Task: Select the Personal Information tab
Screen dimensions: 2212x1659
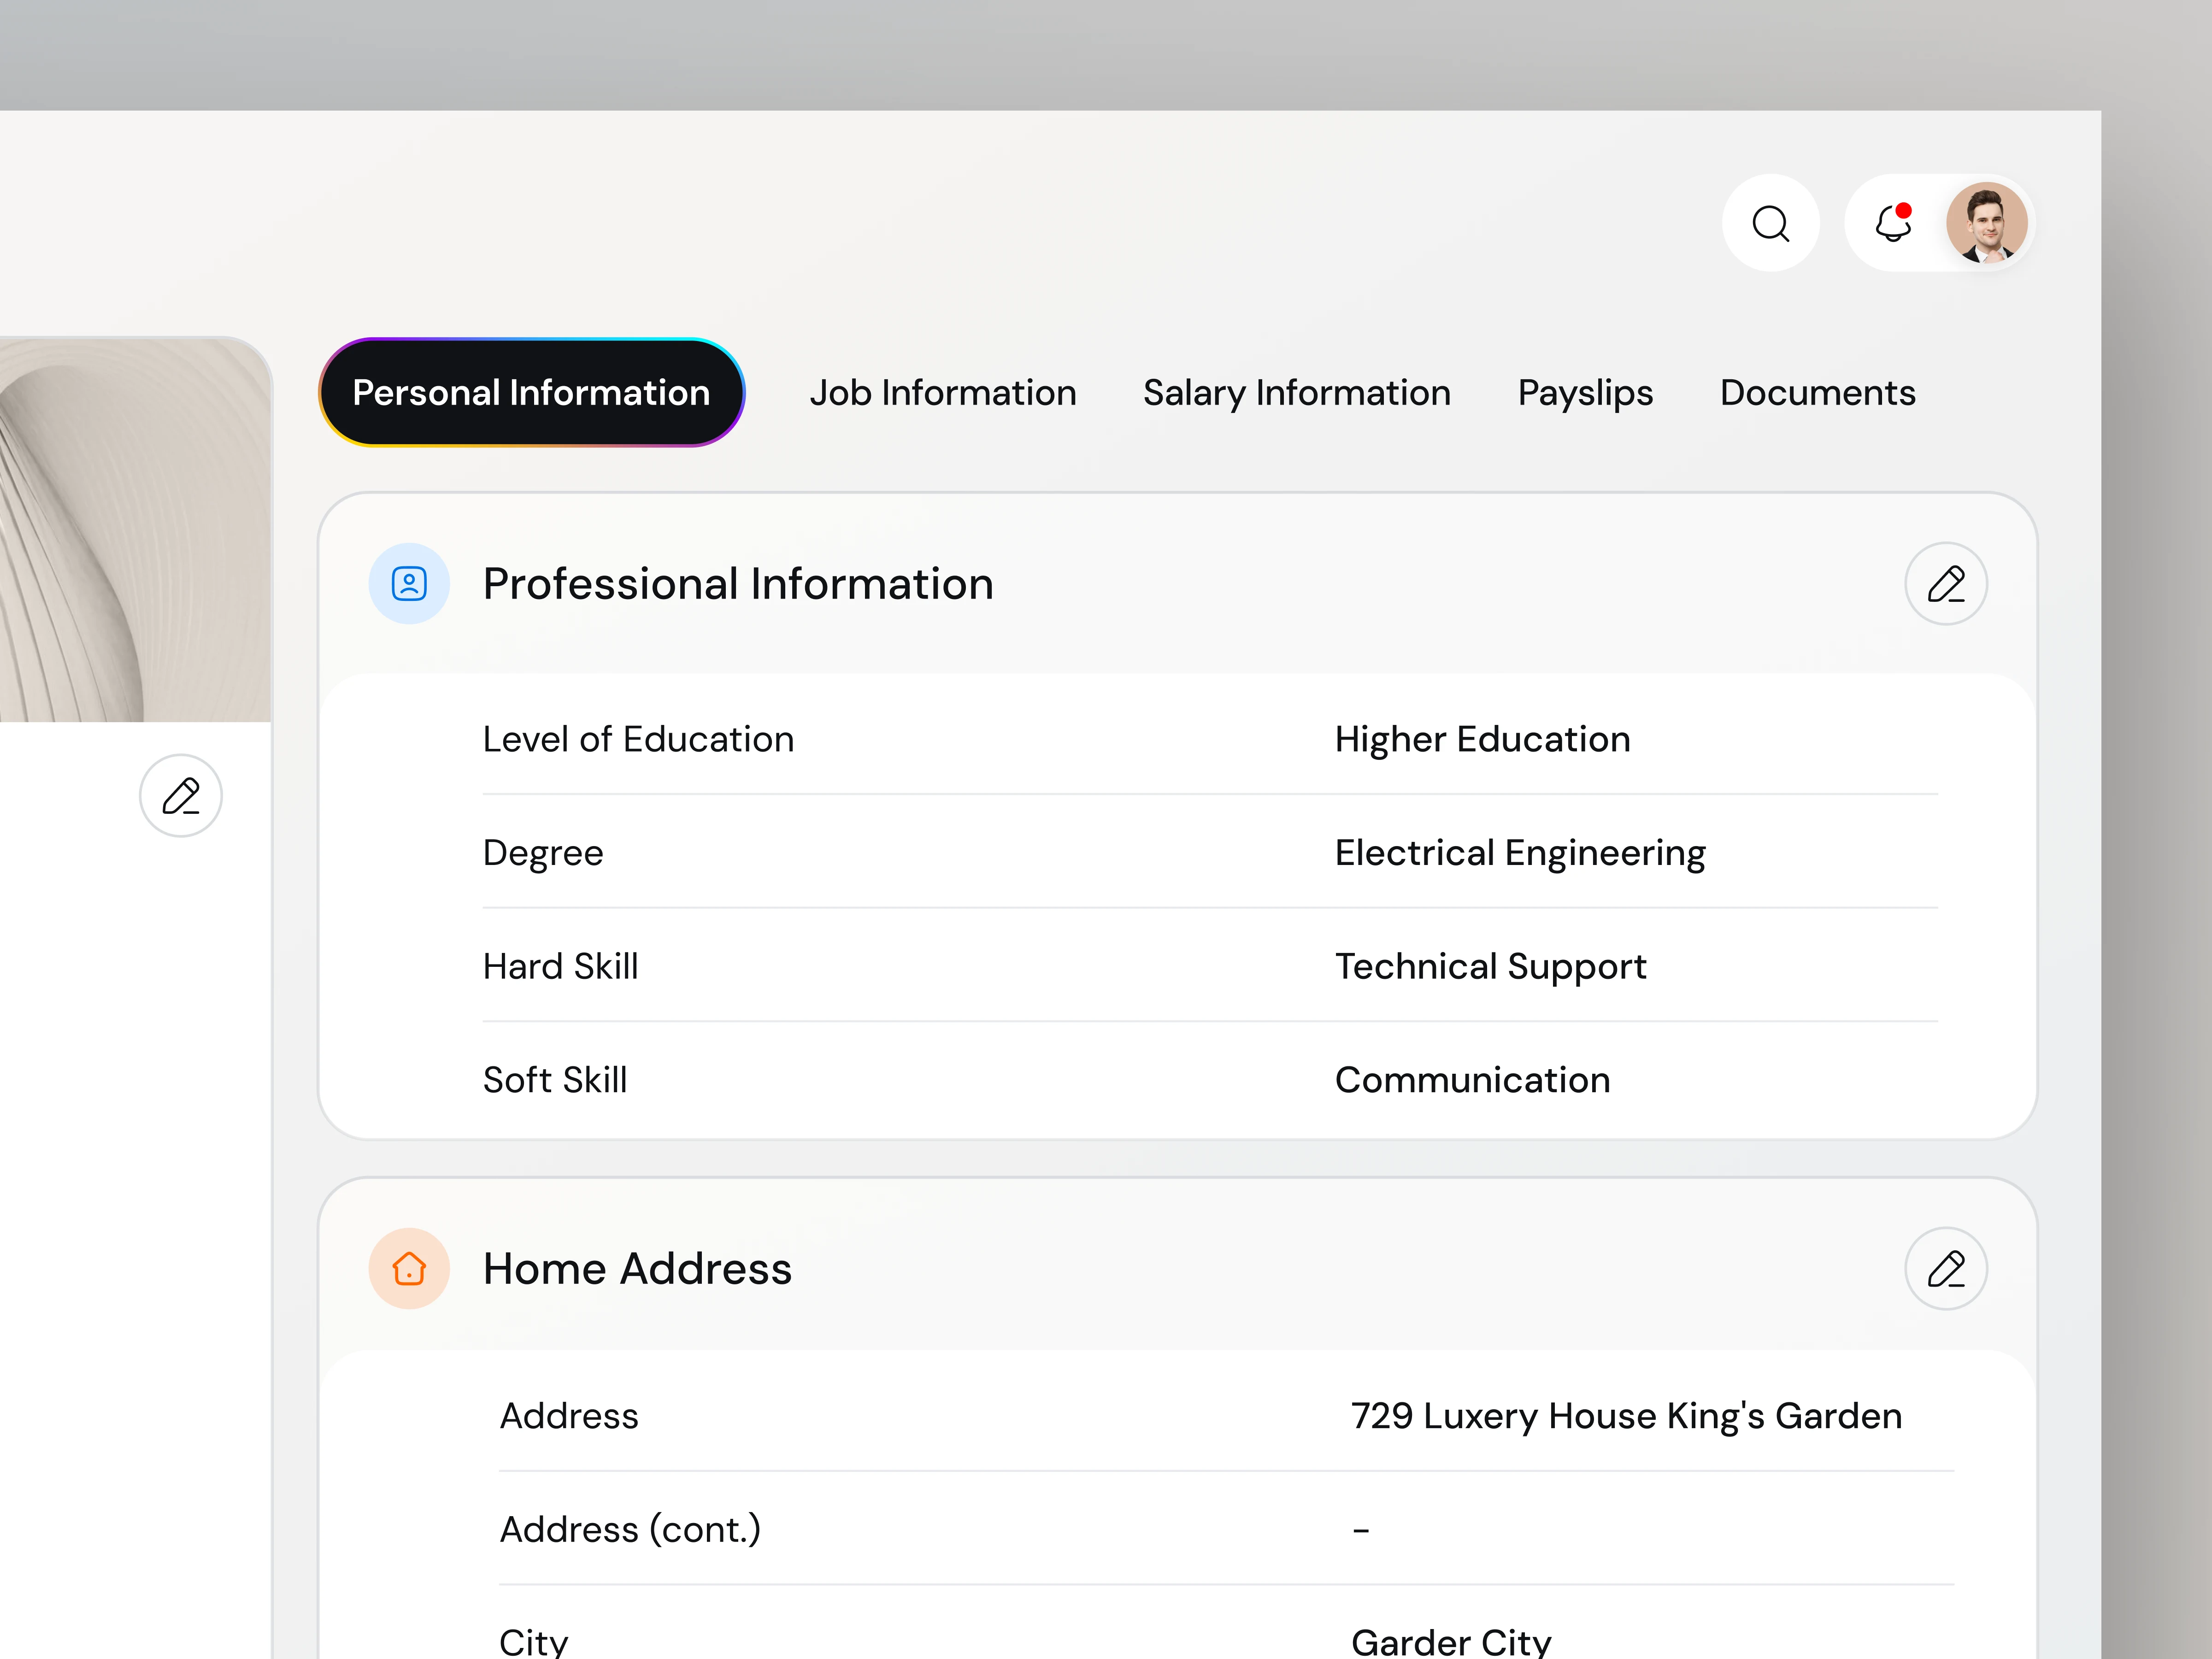Action: point(532,393)
